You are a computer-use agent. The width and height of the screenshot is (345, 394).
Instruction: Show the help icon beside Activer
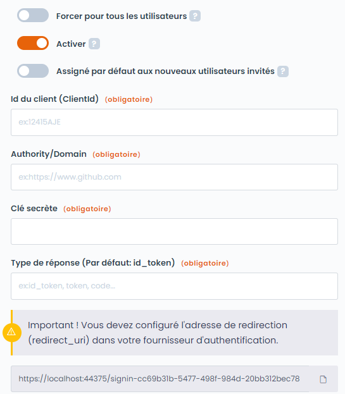pos(94,44)
